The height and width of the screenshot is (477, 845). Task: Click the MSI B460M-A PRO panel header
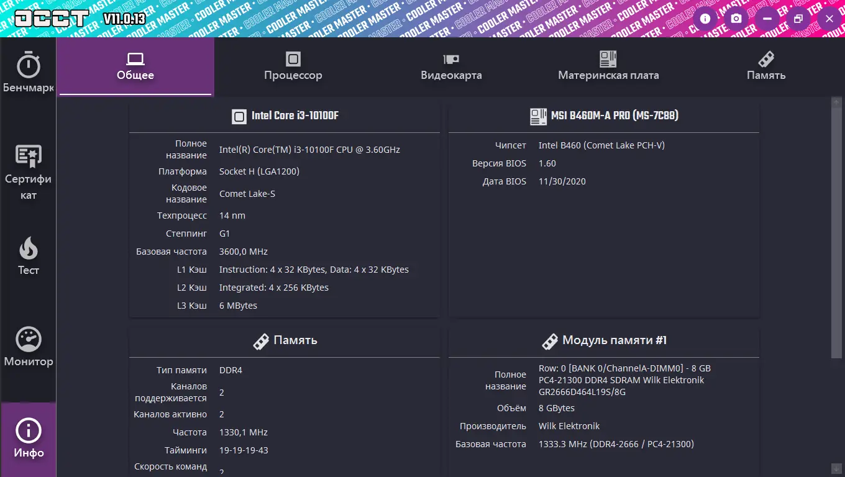tap(604, 116)
